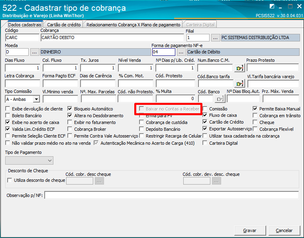304x238 pixels.
Task: Expand the Tipo Comissão dropdown
Action: (36, 99)
